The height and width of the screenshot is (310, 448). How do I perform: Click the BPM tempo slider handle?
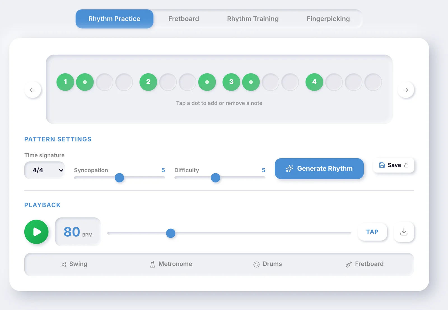point(171,233)
